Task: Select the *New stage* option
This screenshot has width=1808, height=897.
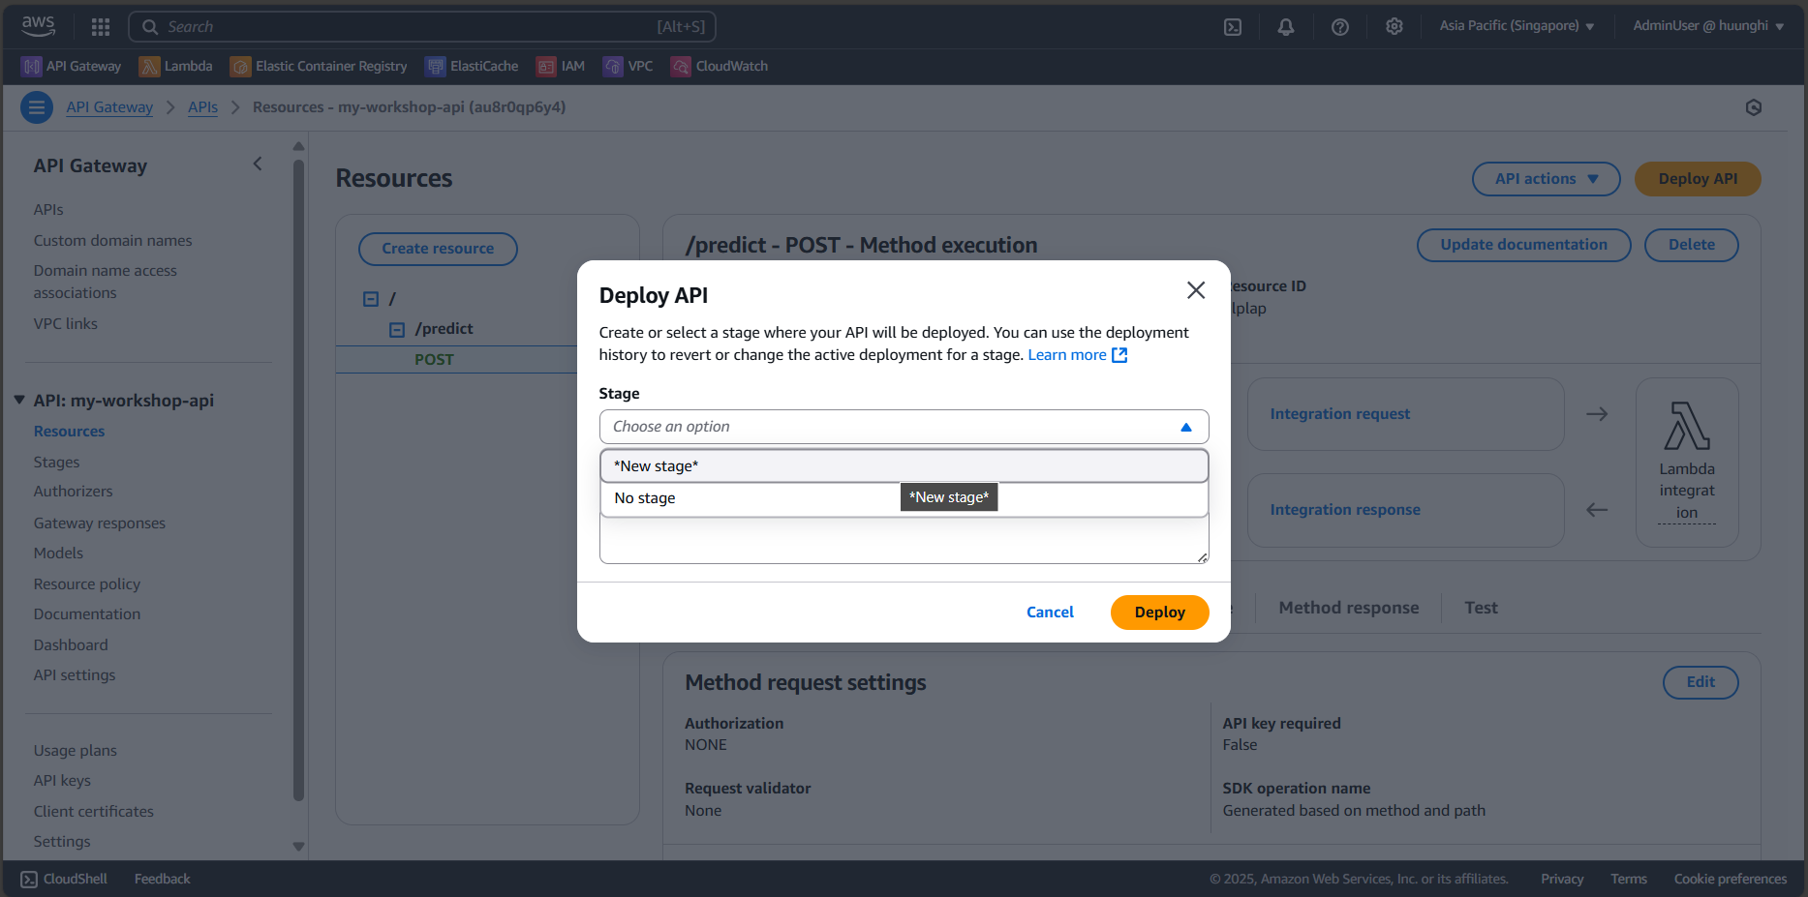Action: pyautogui.click(x=904, y=465)
